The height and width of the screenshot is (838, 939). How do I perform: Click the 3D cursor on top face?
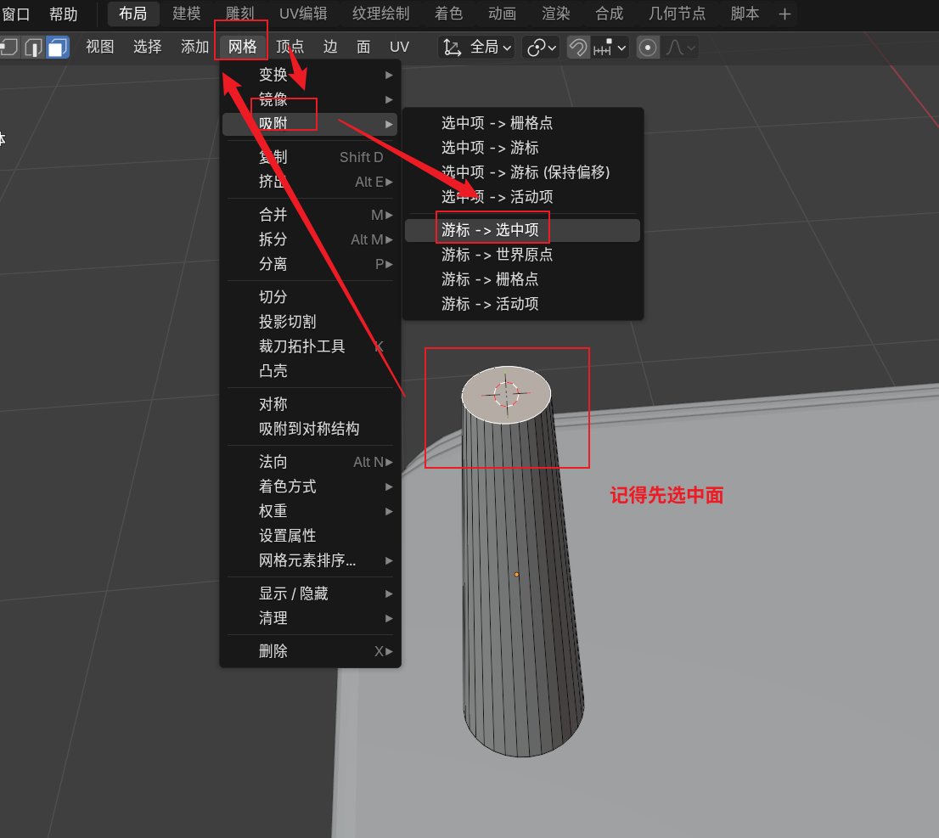(506, 394)
